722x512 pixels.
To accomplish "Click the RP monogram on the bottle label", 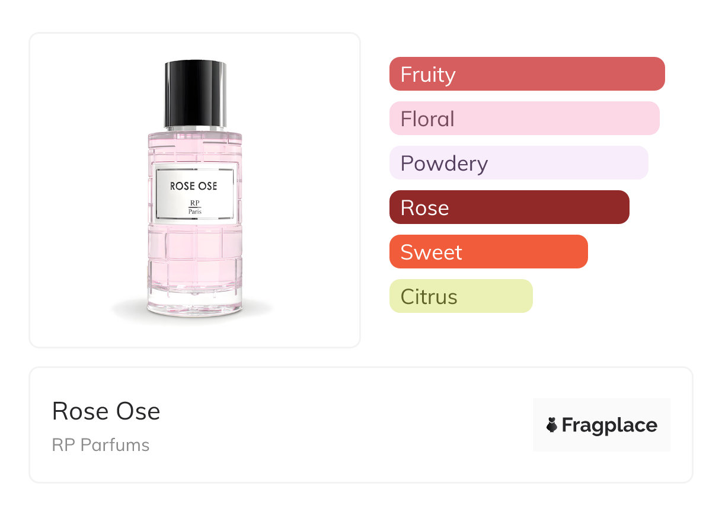I will pyautogui.click(x=194, y=203).
